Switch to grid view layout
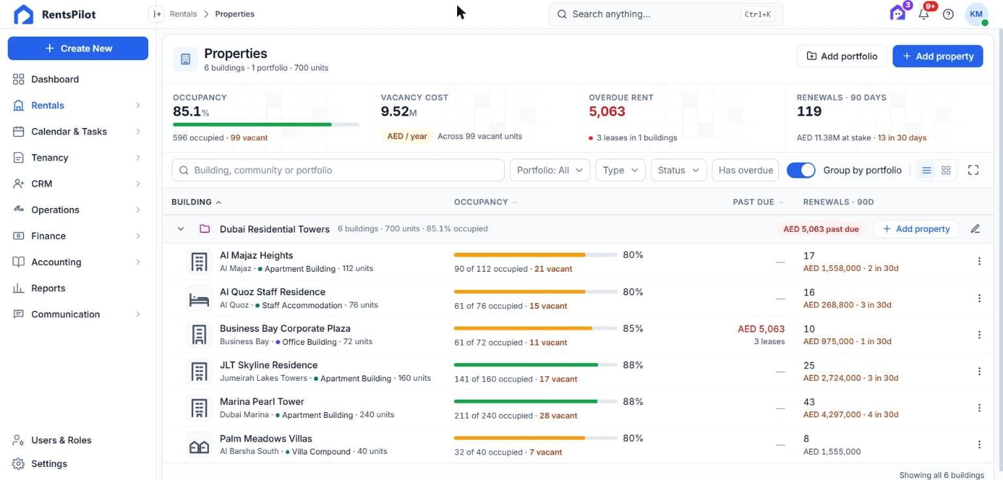 (946, 170)
